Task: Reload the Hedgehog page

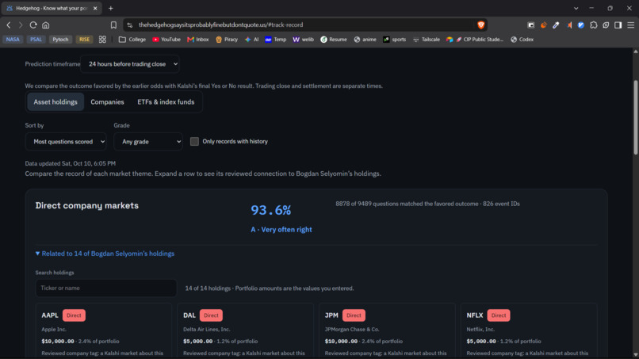Action: 33,25
